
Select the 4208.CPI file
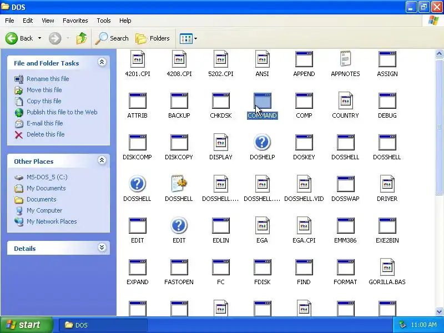(x=179, y=59)
